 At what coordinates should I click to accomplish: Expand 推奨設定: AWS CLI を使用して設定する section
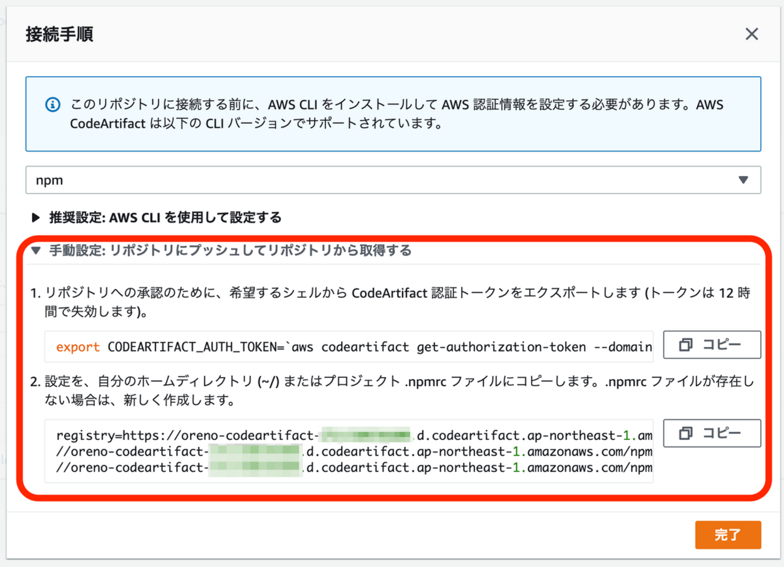158,218
